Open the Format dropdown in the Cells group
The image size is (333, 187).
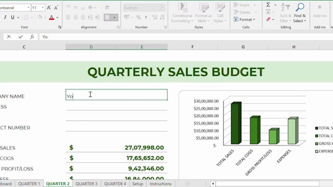click(244, 20)
